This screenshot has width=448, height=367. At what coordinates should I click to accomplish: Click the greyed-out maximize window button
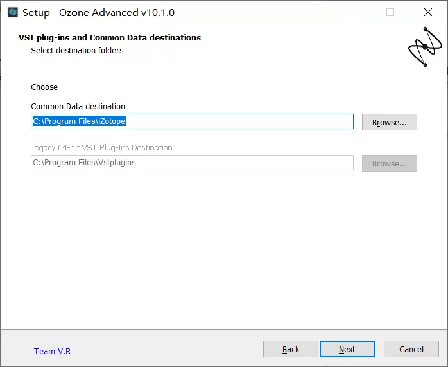pyautogui.click(x=390, y=12)
